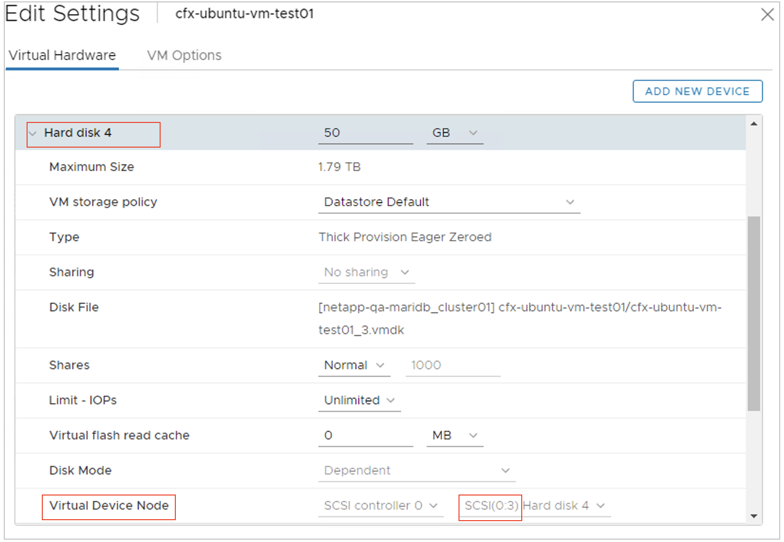Open the Limit - IOPs Unlimited dropdown
Image resolution: width=784 pixels, height=542 pixels.
click(x=359, y=400)
